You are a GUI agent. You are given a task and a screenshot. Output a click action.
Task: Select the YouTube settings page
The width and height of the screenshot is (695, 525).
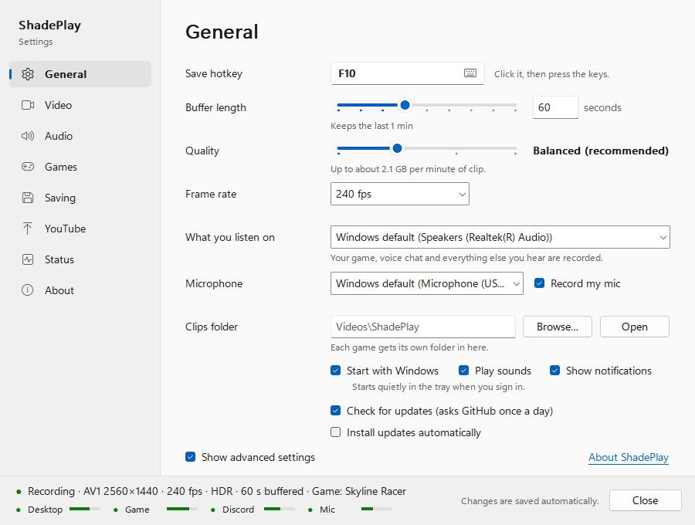[80, 229]
